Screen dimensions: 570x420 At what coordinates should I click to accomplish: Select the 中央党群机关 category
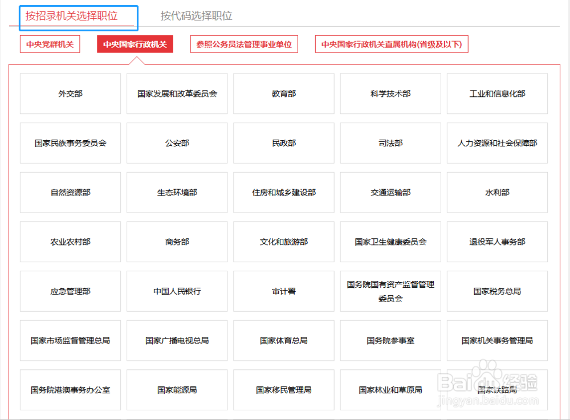(x=50, y=43)
